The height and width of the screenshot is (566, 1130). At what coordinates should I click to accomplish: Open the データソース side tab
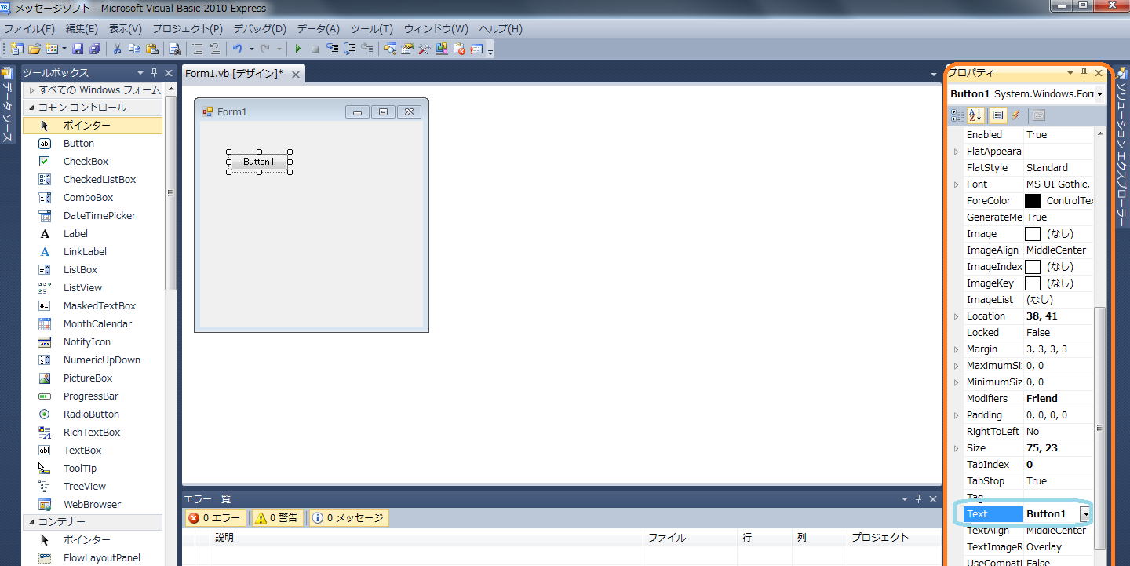[x=7, y=104]
